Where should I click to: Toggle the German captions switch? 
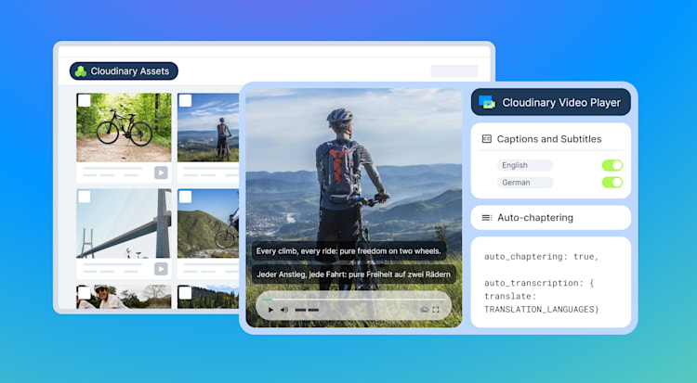pyautogui.click(x=612, y=182)
